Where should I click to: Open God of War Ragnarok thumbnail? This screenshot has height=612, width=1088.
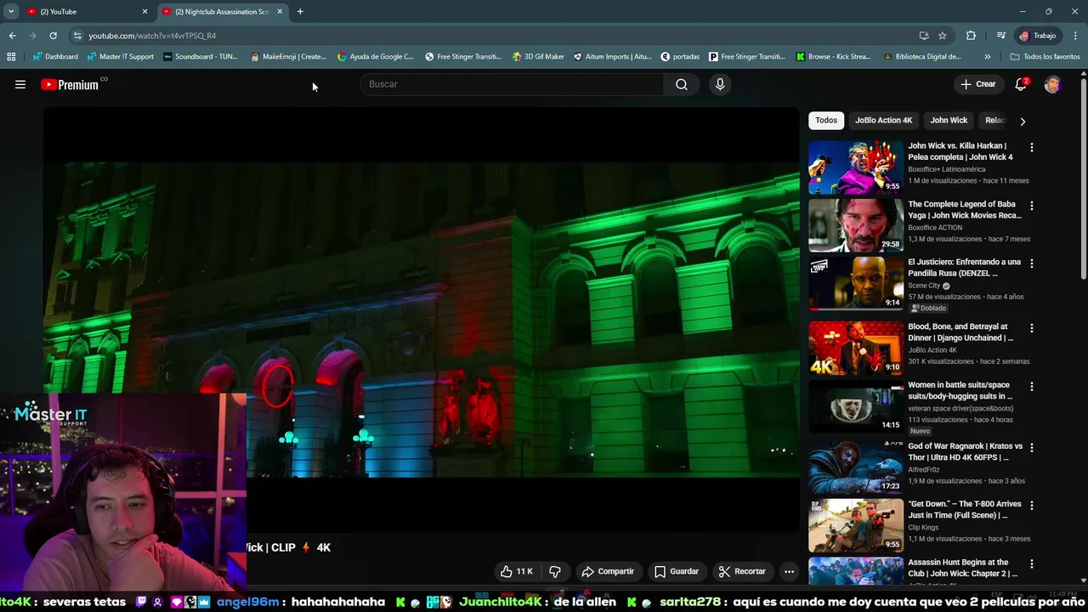click(856, 467)
